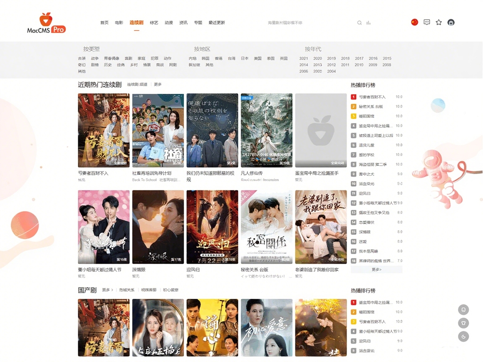Open the search magnifier icon
Image resolution: width=483 pixels, height=362 pixels.
click(359, 22)
